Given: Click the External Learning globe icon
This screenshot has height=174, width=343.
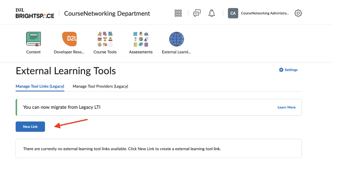Looking at the screenshot, I should 176,39.
